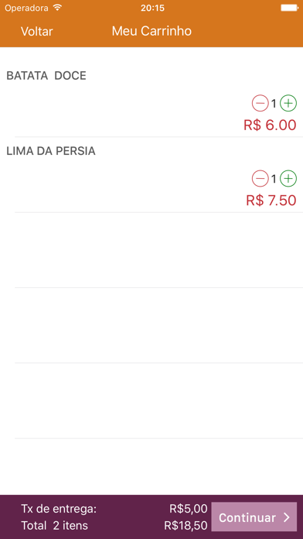Tap plus icon for LIMA DA PERSIA
The height and width of the screenshot is (539, 303).
pyautogui.click(x=288, y=179)
